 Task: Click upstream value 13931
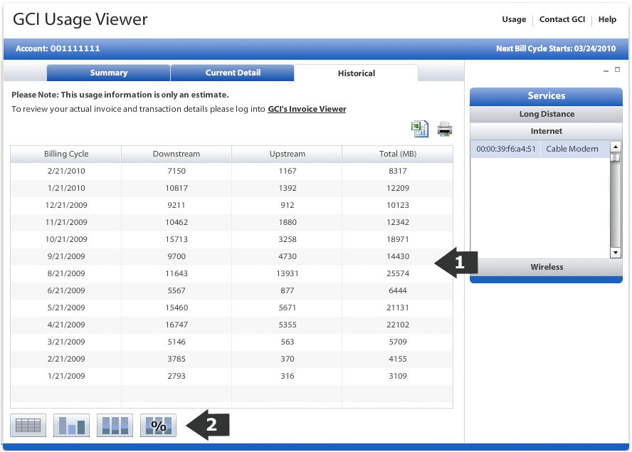point(287,273)
